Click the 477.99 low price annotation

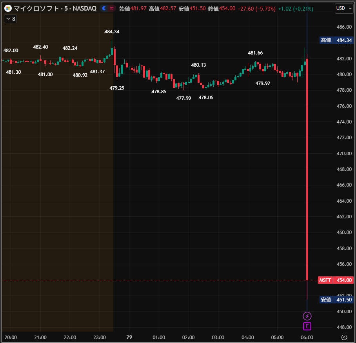[x=183, y=98]
